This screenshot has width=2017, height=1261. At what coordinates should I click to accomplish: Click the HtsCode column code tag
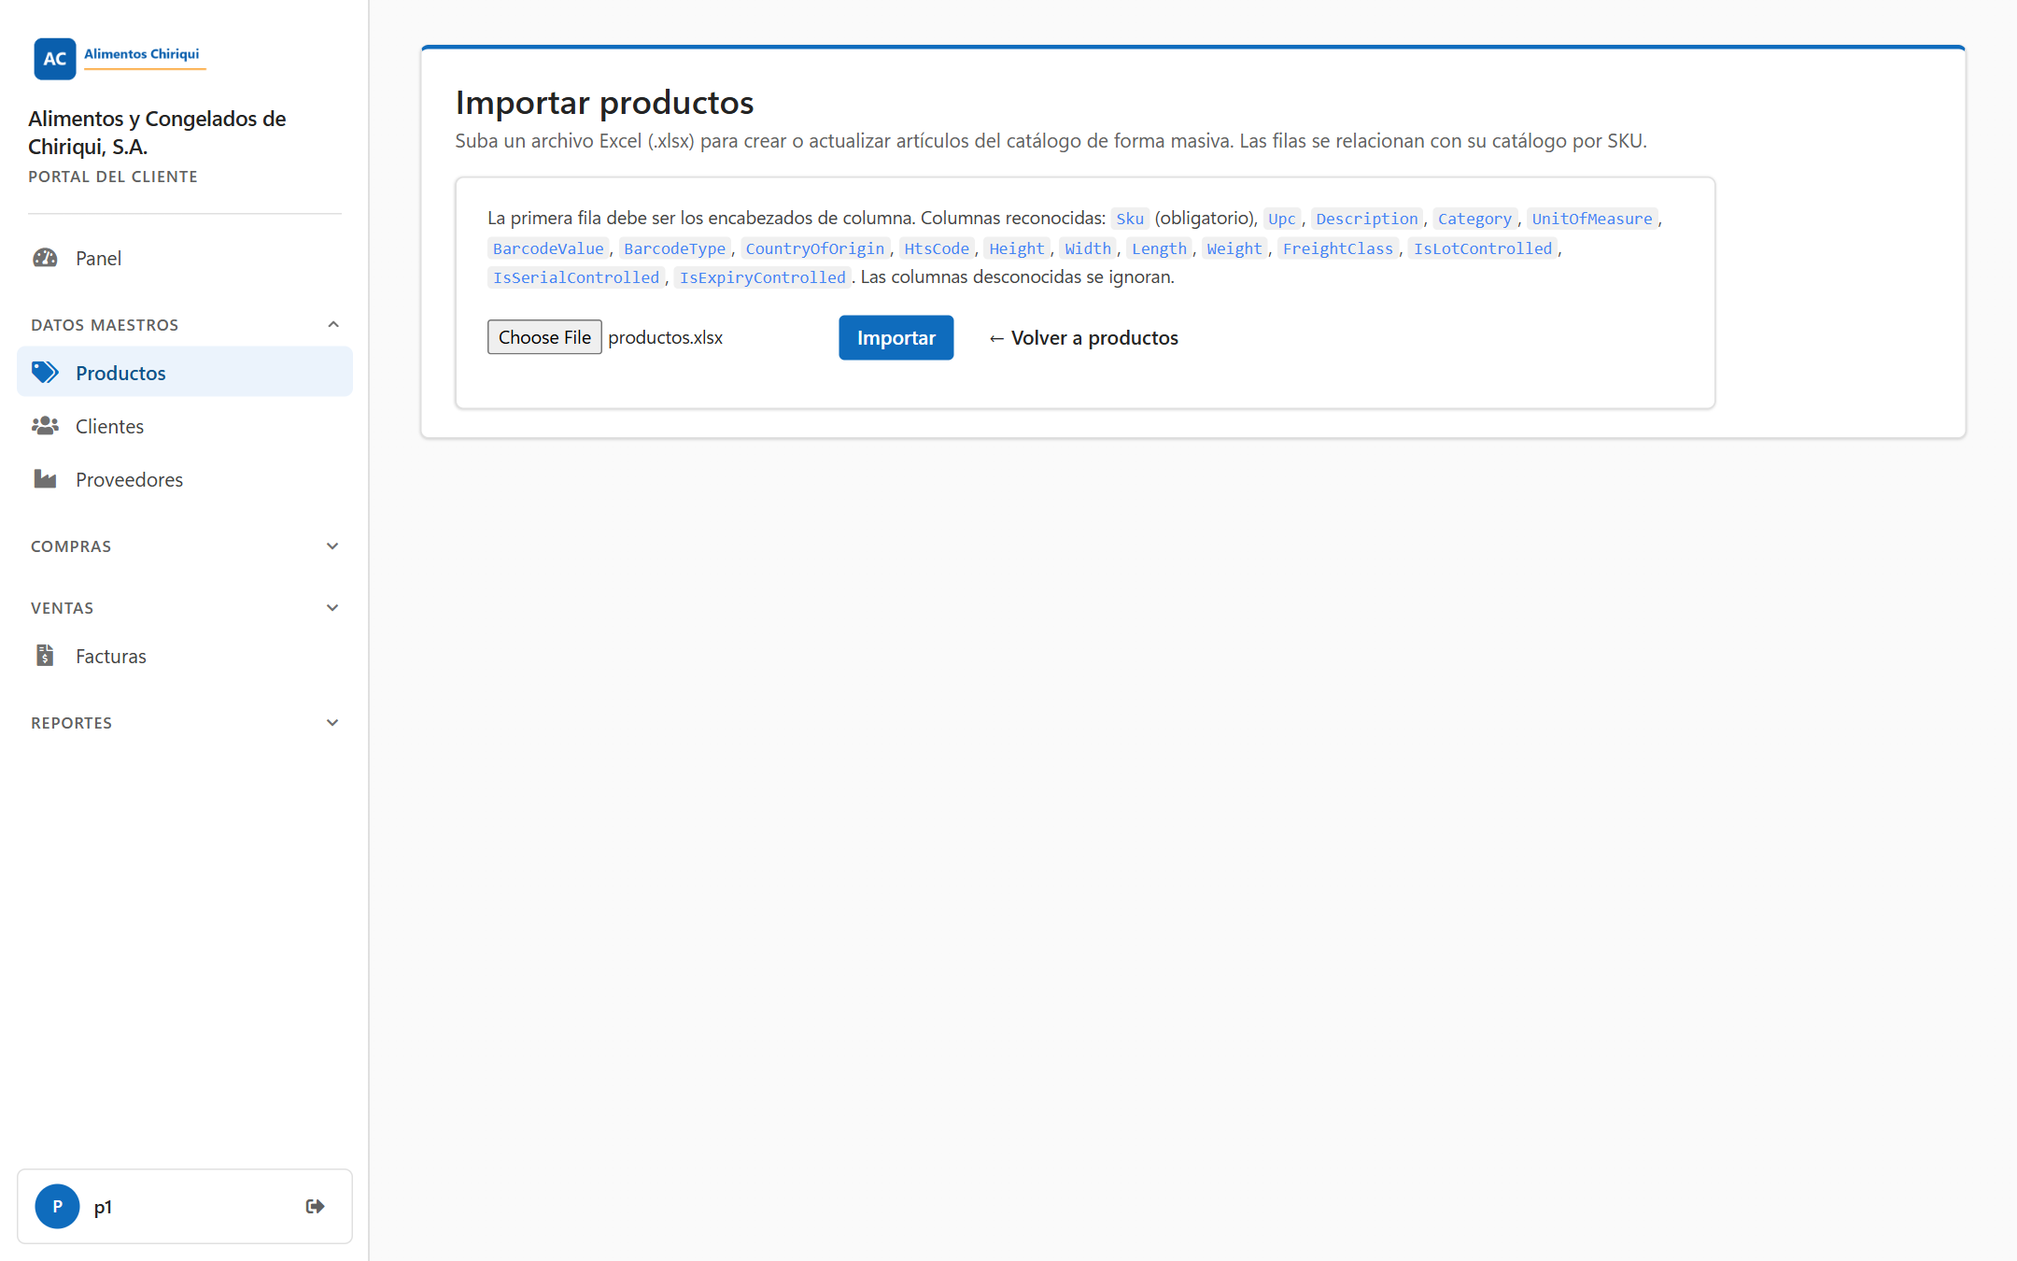tap(937, 248)
